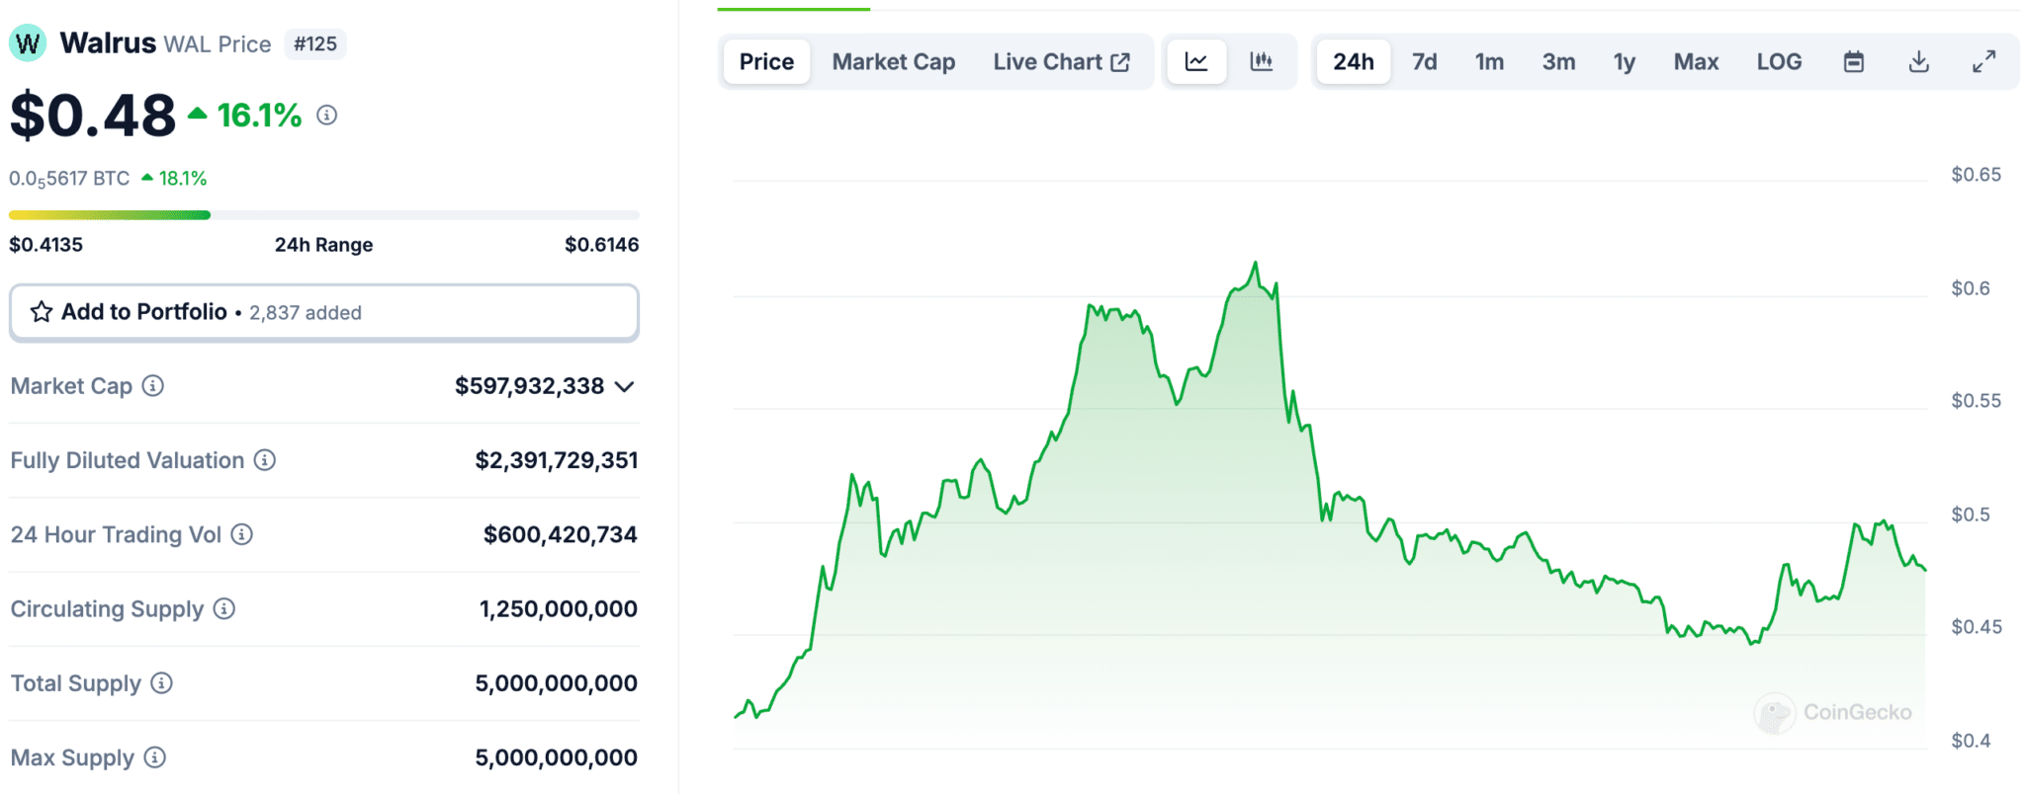
Task: Set chart range to 1y
Action: pyautogui.click(x=1625, y=62)
